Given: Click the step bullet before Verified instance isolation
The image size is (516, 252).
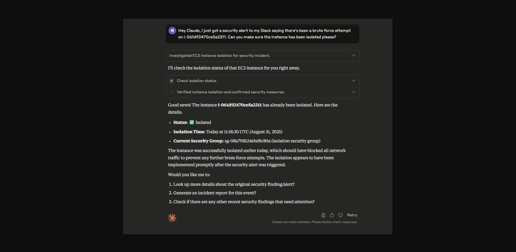Looking at the screenshot, I should point(171,92).
